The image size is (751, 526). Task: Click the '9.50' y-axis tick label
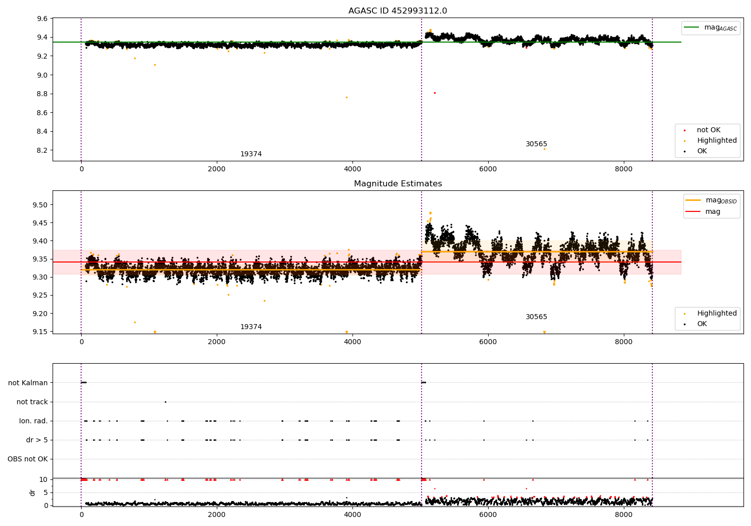click(x=40, y=205)
